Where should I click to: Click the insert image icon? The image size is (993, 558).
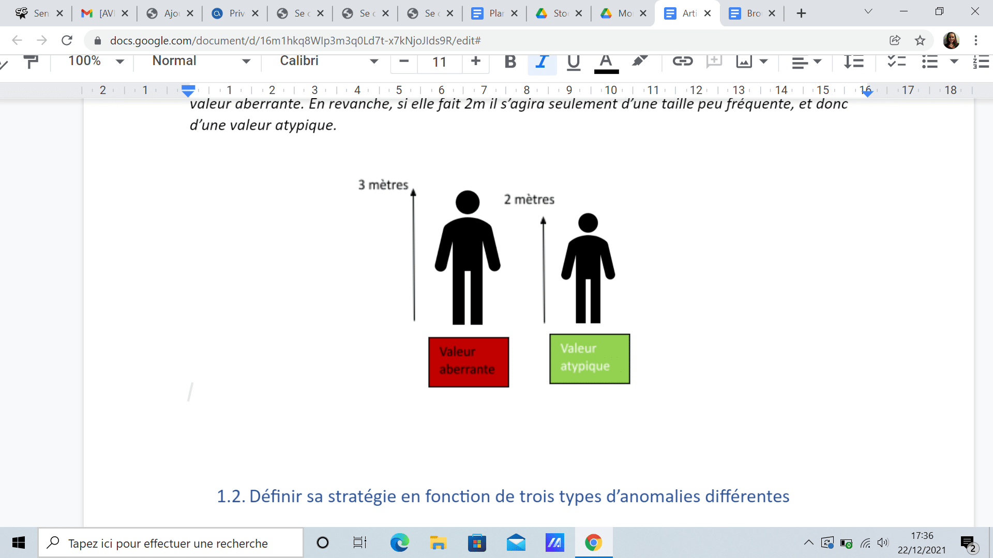[x=744, y=61]
